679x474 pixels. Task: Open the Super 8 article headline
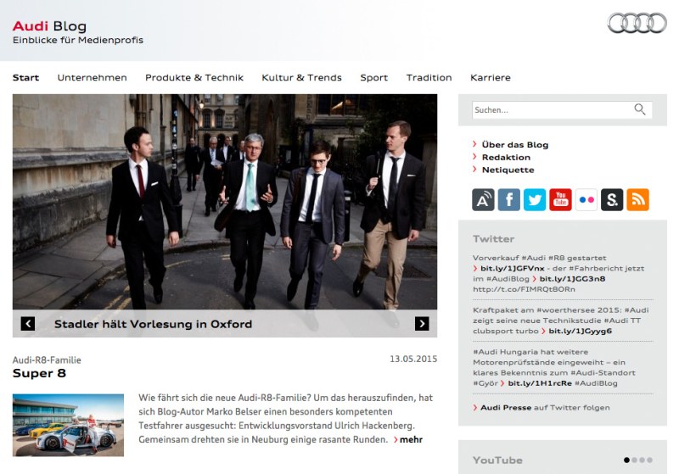39,373
